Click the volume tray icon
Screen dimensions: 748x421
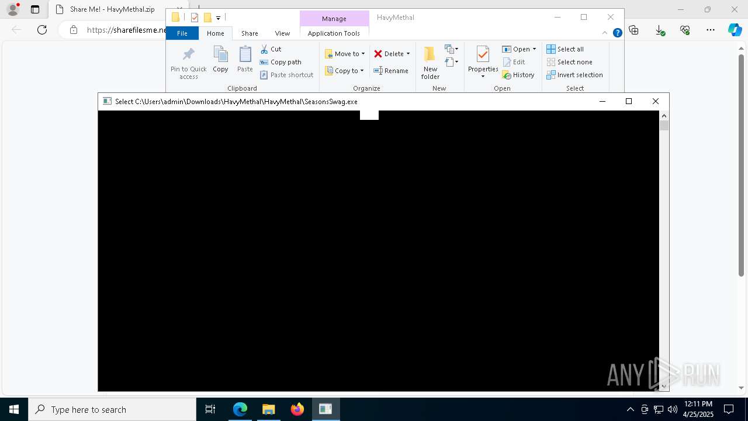[x=672, y=409]
